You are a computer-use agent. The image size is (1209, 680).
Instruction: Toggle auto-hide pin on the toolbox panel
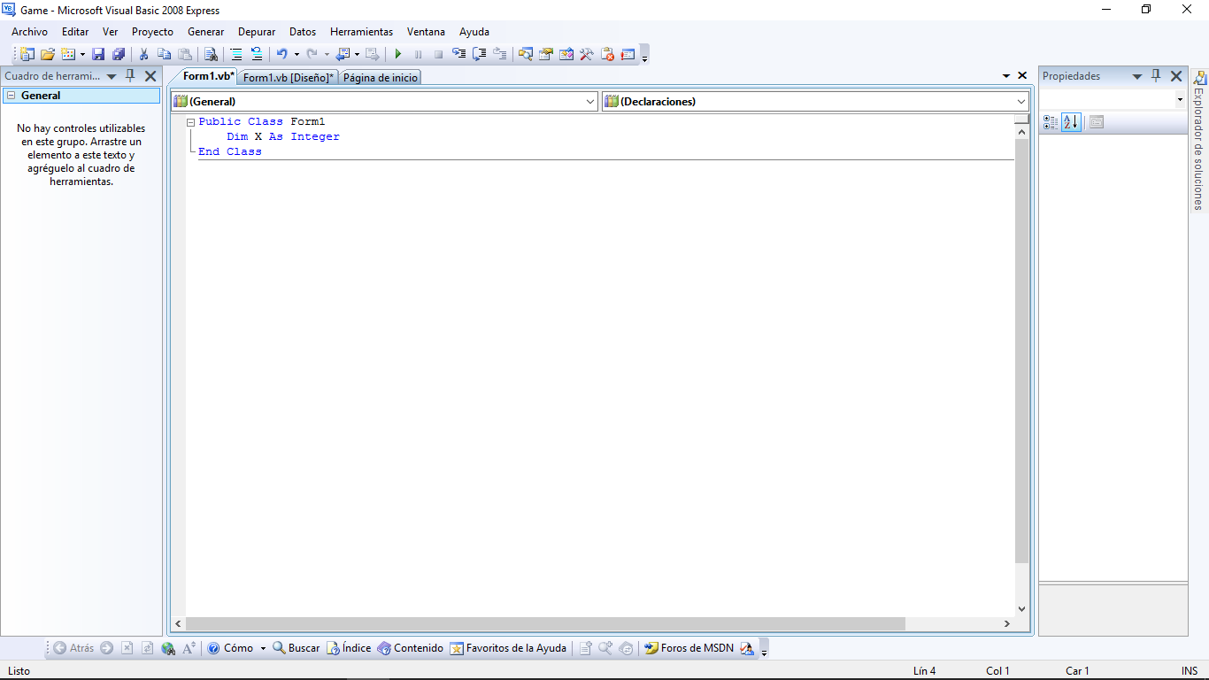coord(130,76)
